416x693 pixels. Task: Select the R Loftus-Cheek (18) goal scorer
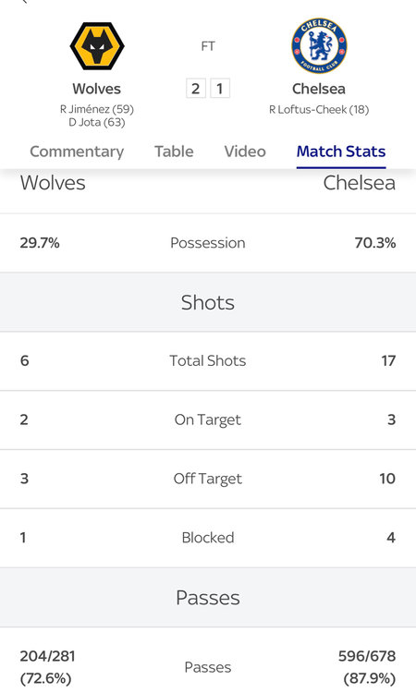pyautogui.click(x=319, y=110)
